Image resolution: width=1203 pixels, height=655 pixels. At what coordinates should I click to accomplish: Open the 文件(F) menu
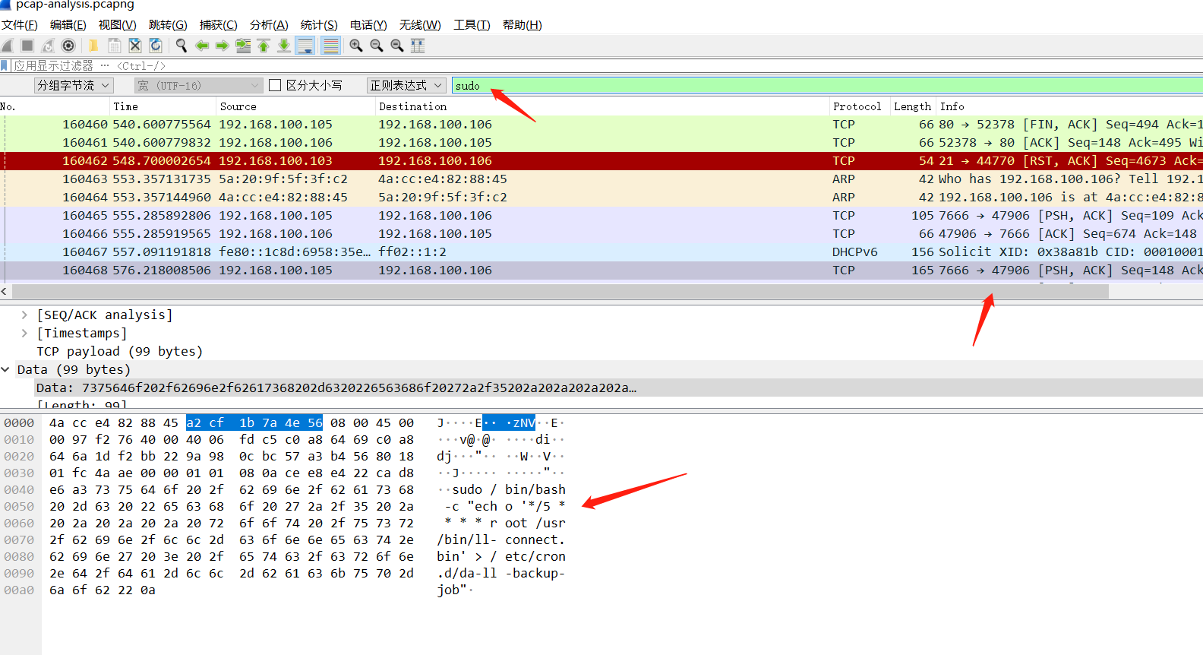coord(20,25)
